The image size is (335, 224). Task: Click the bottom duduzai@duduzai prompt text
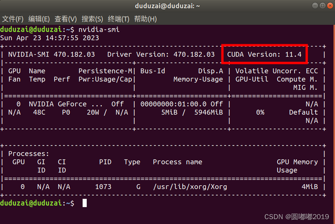coord(31,203)
